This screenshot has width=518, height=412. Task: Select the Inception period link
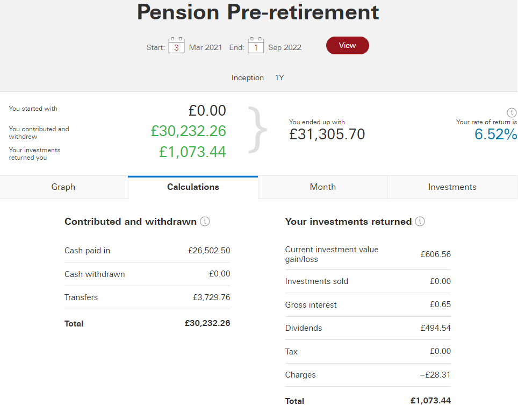pyautogui.click(x=247, y=77)
